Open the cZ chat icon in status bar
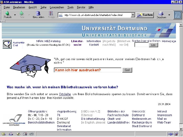Viewport: 183px width, 137px height. pyautogui.click(x=32, y=134)
